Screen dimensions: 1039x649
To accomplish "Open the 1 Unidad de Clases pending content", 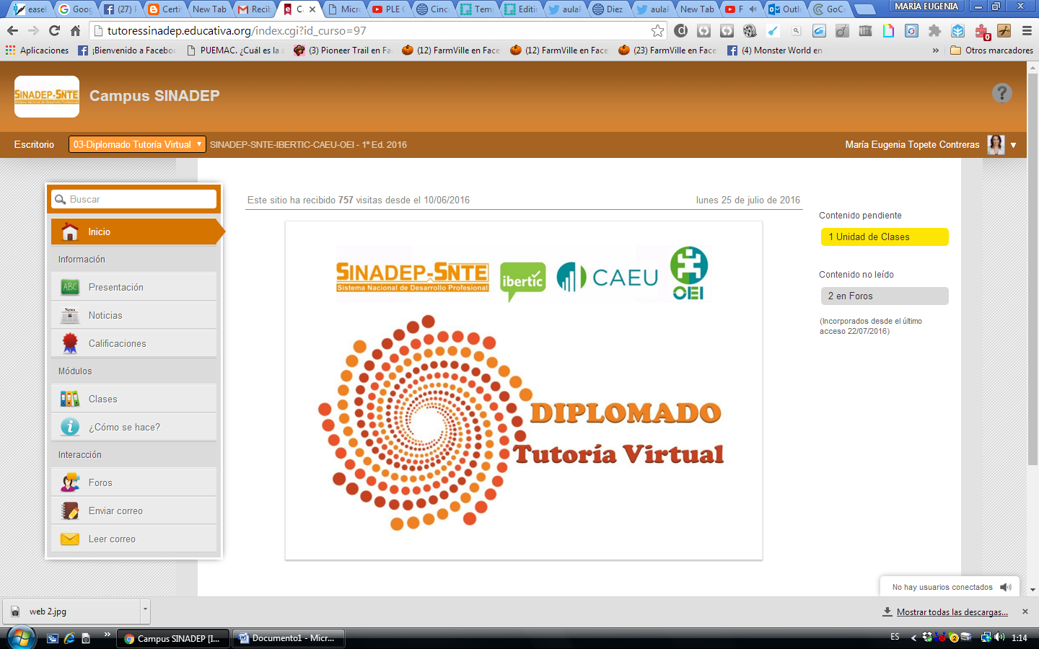I will tap(885, 237).
